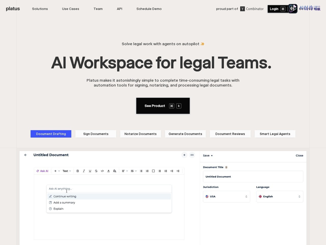The image size is (326, 245).
Task: Click the AI Workspace for legal Teams headline
Action: 161,63
